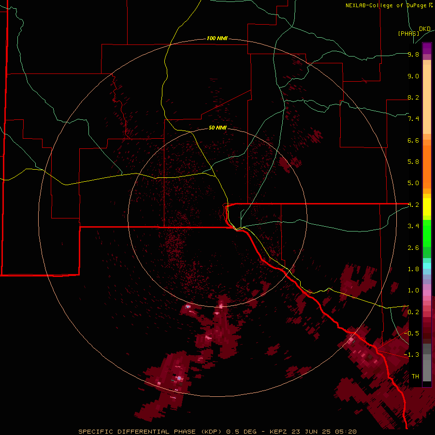Viewport: 435px width, 435px height.
Task: Click the TH threshold label on legend
Action: point(415,377)
